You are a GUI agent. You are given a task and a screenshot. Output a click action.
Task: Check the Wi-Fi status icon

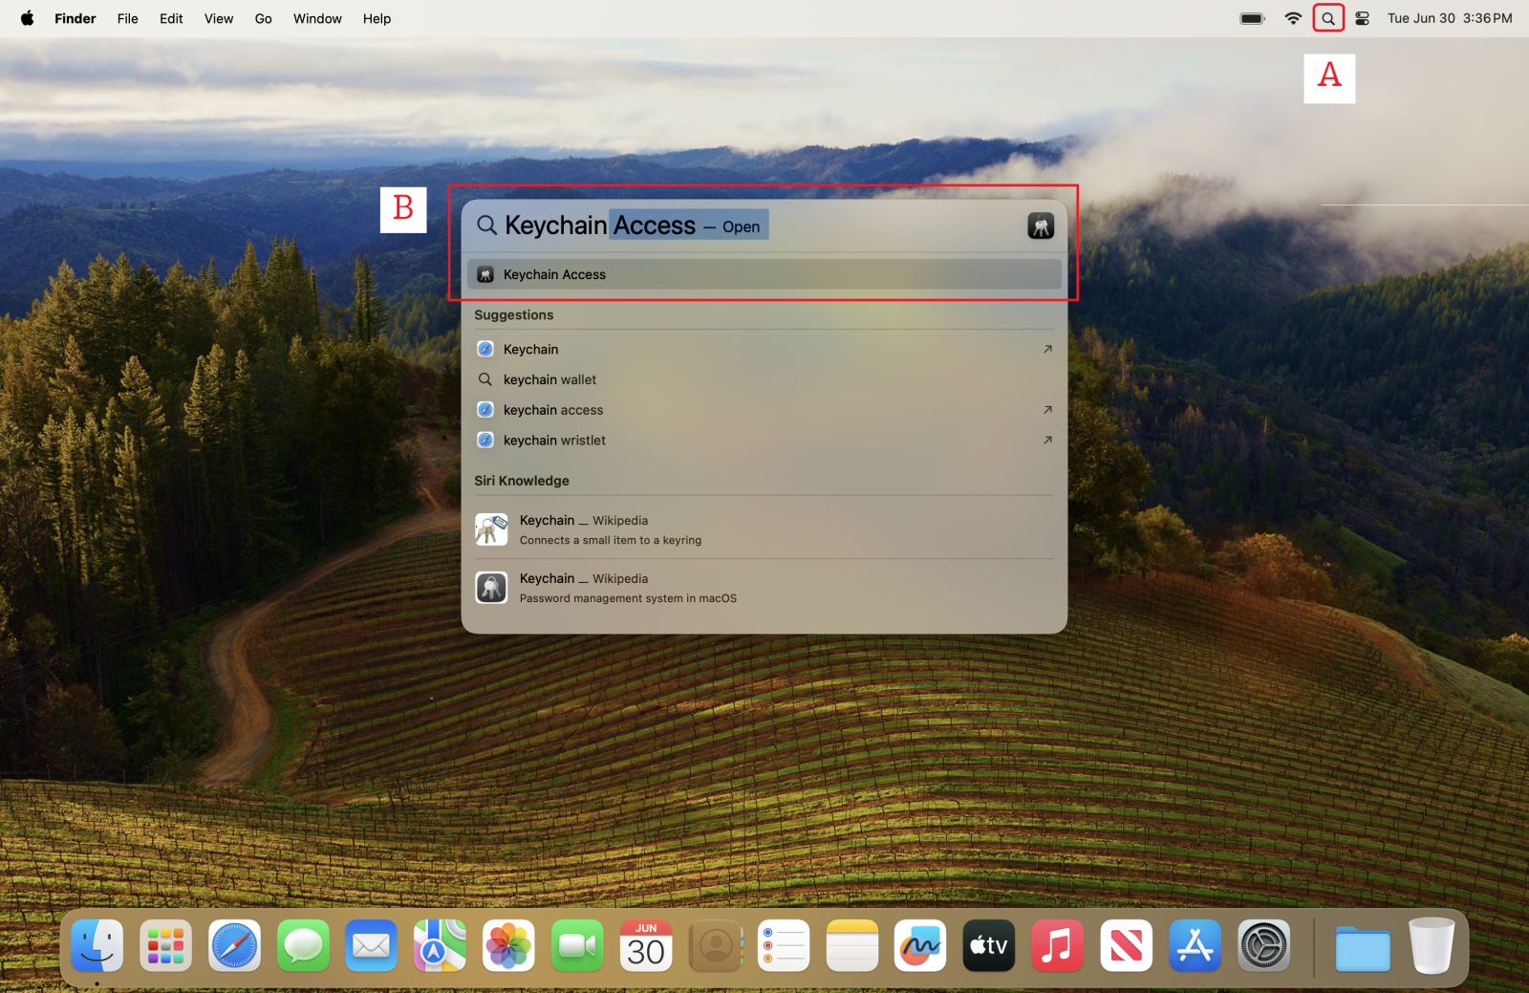coord(1293,18)
